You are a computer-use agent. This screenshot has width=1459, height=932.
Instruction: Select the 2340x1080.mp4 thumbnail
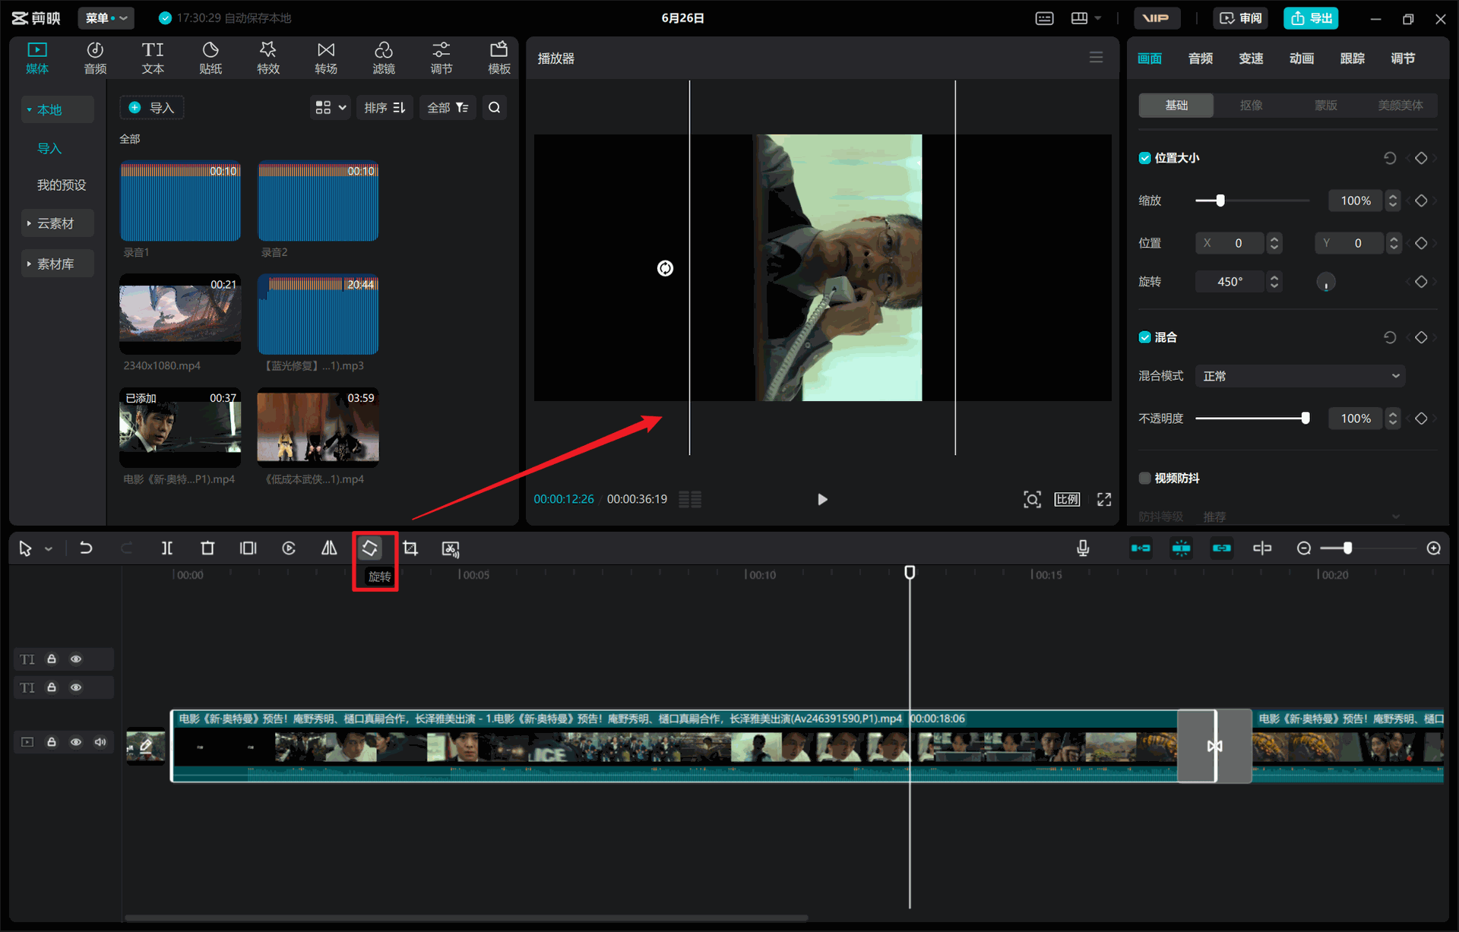pyautogui.click(x=180, y=314)
